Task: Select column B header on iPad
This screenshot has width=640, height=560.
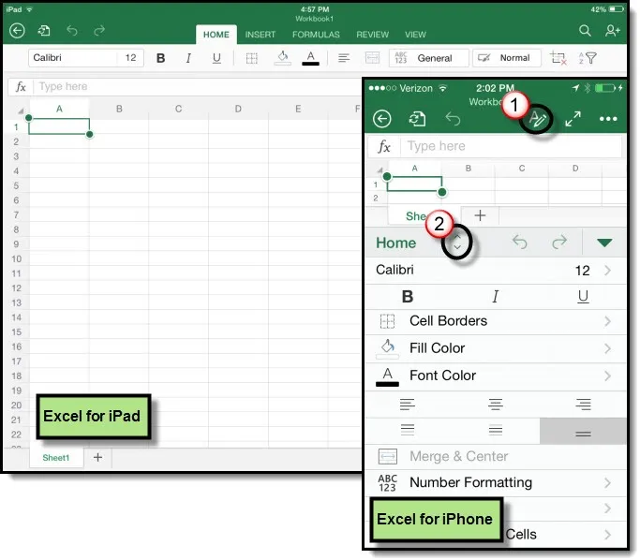Action: tap(119, 109)
